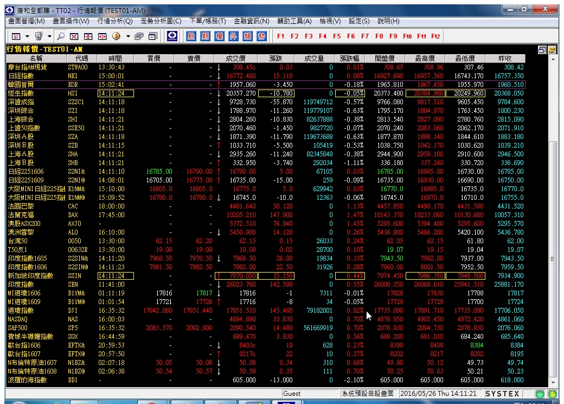Open the 說明(H) menu
564x404 pixels.
click(388, 21)
